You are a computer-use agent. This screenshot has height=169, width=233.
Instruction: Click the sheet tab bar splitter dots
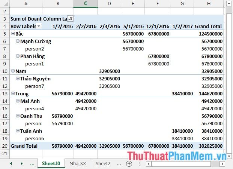pyautogui.click(x=140, y=164)
